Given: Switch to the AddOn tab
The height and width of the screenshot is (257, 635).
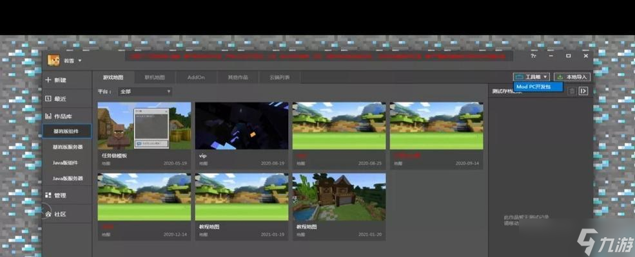Looking at the screenshot, I should click(196, 77).
